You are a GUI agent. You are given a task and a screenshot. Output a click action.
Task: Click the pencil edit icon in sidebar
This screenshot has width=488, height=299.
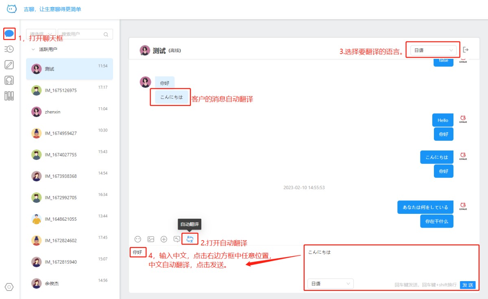point(9,65)
